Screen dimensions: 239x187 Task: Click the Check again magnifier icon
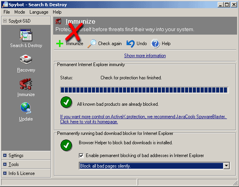92,44
